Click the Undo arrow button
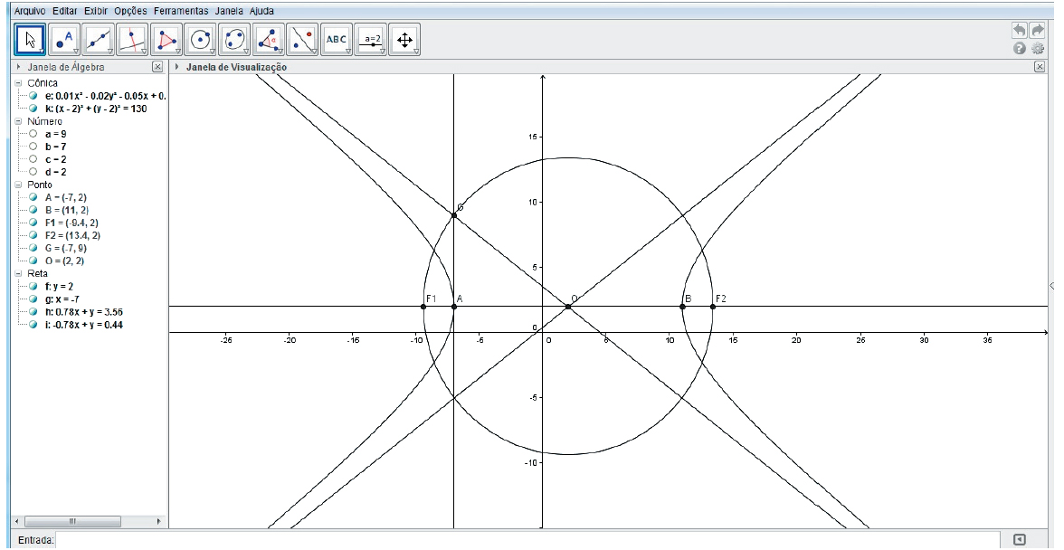Viewport: 1064px width, 550px height. [1021, 31]
